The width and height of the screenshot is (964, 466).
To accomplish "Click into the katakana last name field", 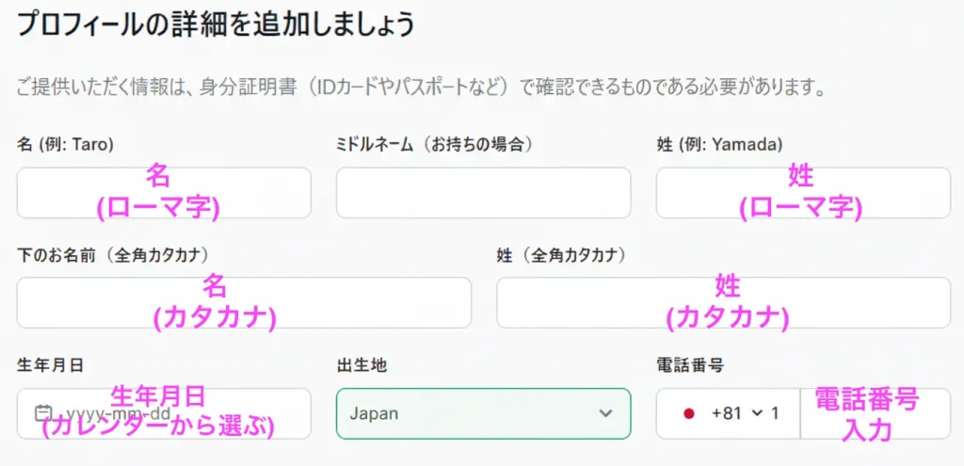I will point(723,303).
